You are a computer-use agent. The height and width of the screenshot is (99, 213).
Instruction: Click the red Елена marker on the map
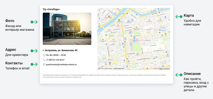(x=118, y=25)
